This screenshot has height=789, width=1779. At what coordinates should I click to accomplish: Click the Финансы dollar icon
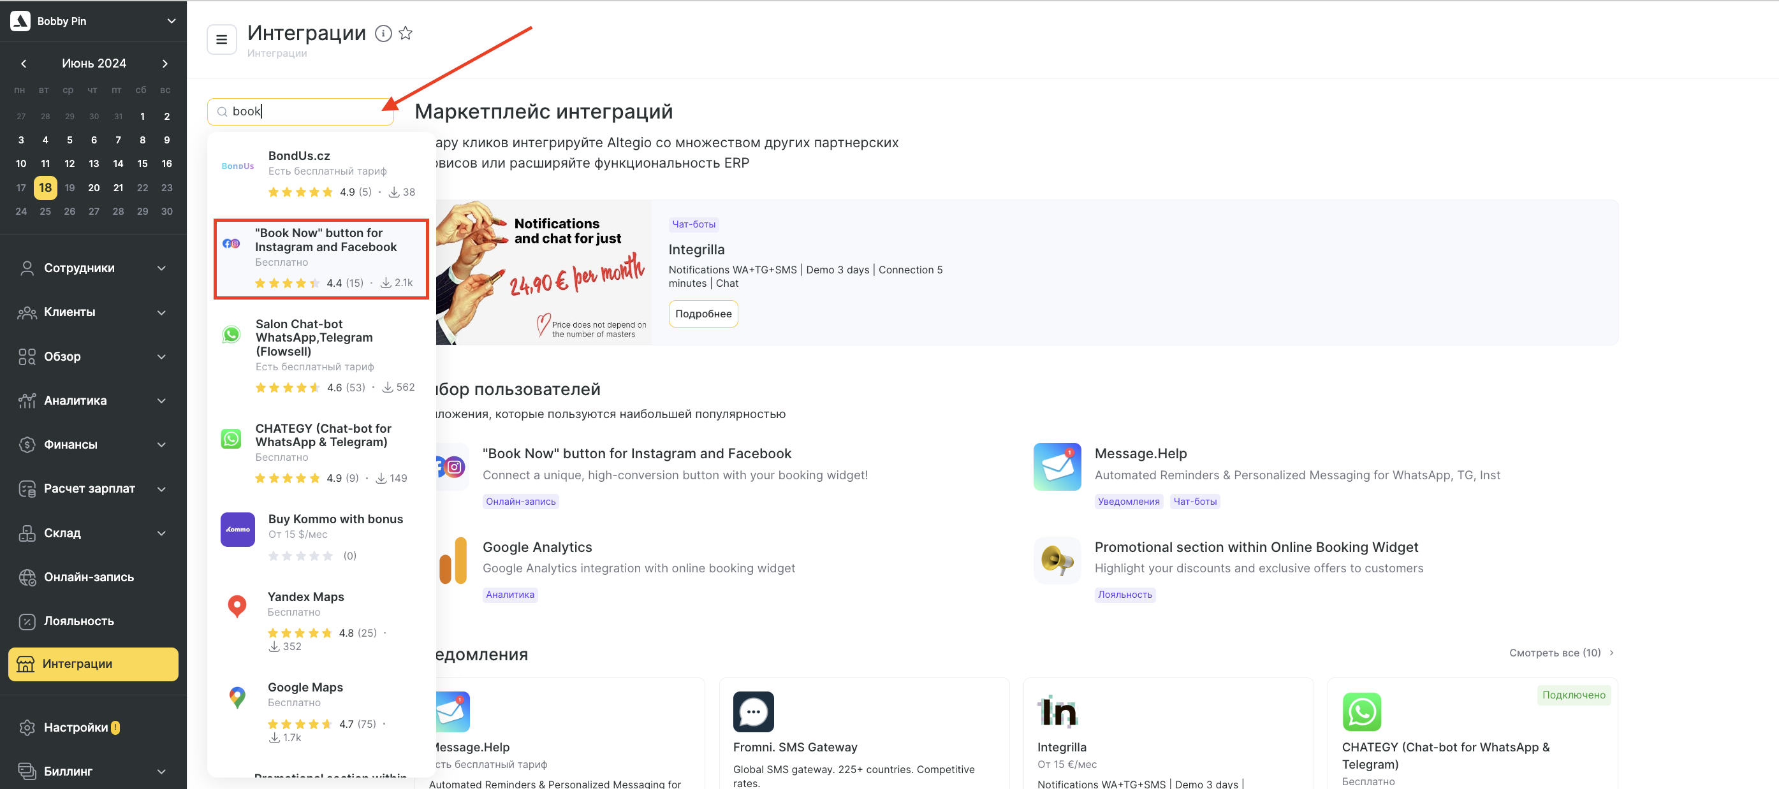point(27,445)
